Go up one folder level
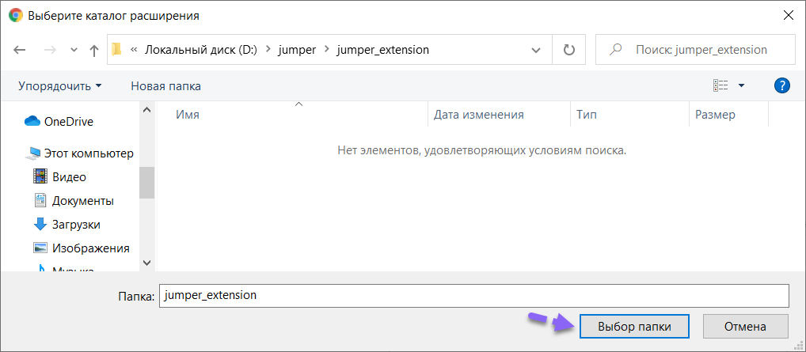 point(94,50)
